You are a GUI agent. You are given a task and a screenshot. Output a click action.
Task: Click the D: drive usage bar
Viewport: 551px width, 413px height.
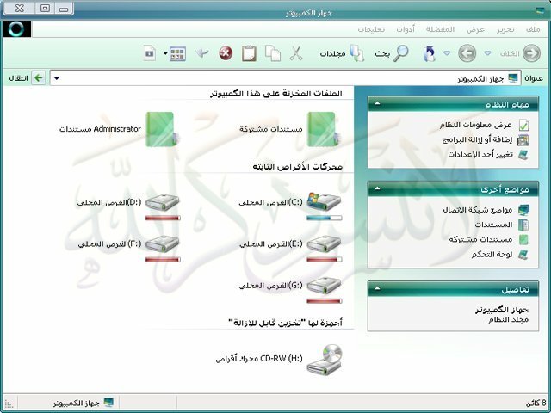pyautogui.click(x=163, y=218)
